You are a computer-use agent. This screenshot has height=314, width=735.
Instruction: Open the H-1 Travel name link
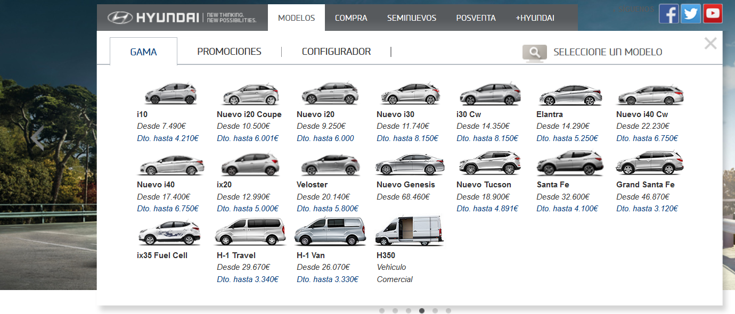tap(236, 255)
